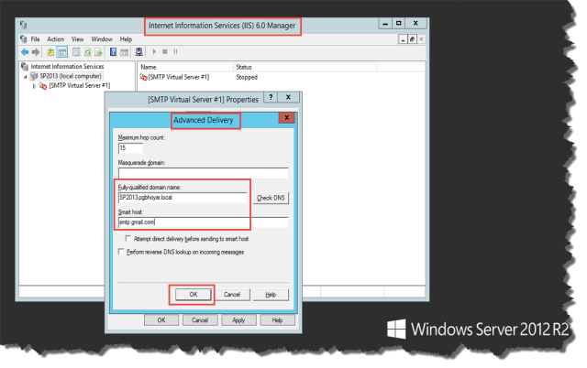Click OK in Advanced Delivery dialog
The image size is (587, 368).
193,294
